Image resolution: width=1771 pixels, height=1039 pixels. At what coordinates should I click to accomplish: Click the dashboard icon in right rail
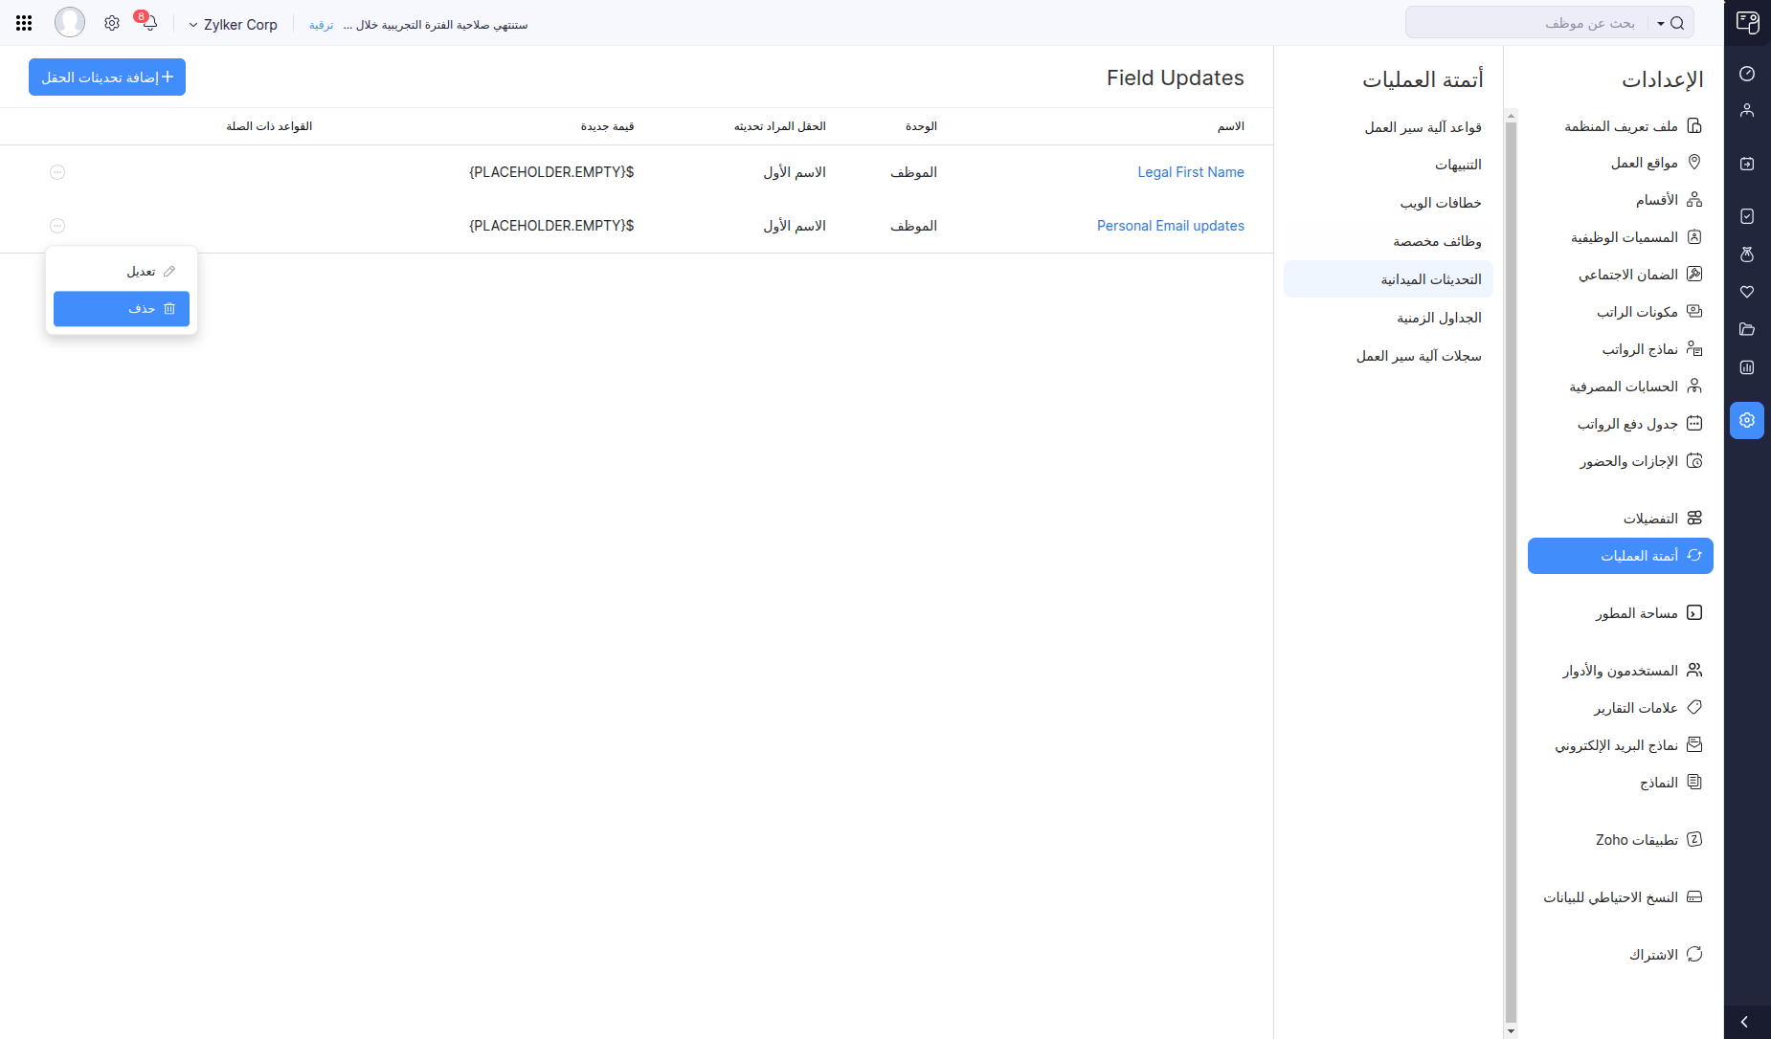(1747, 74)
